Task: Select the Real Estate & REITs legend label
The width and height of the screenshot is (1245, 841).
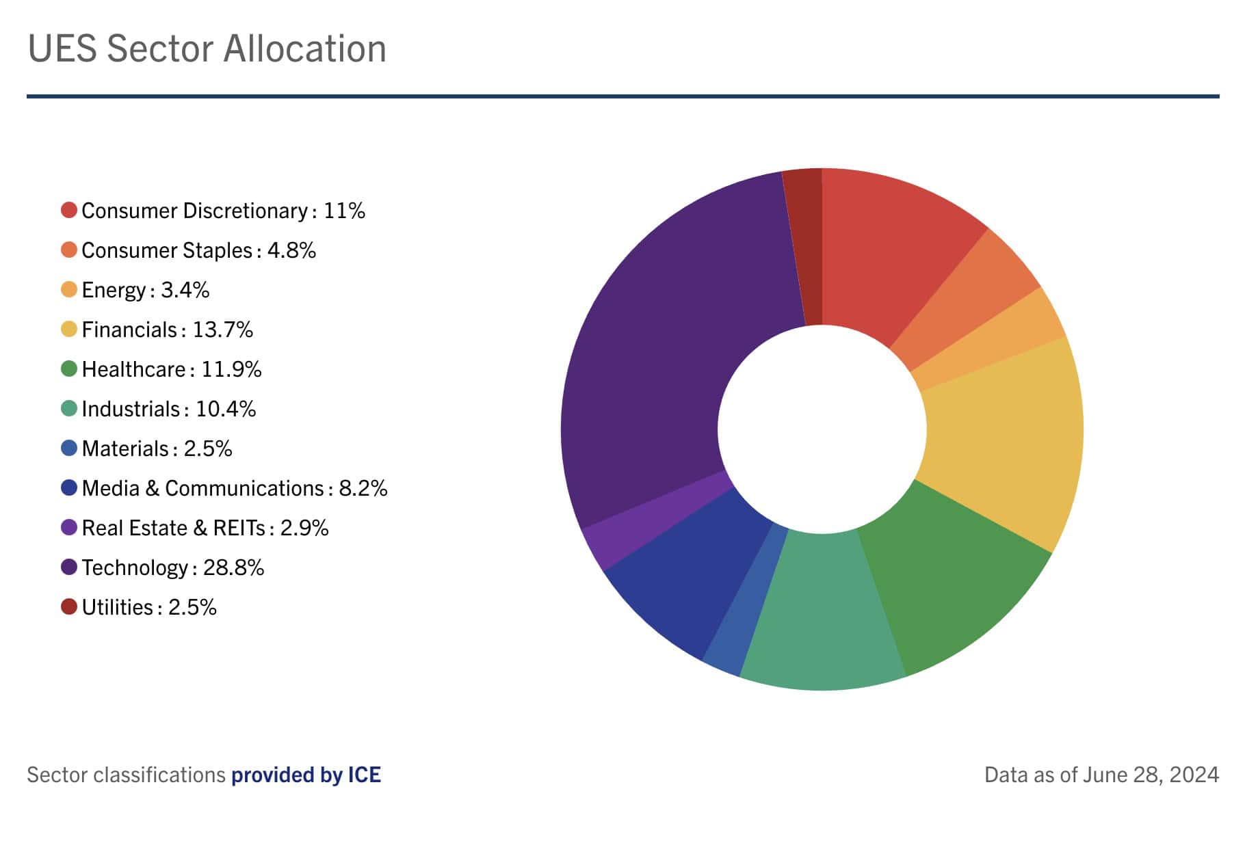Action: tap(205, 528)
